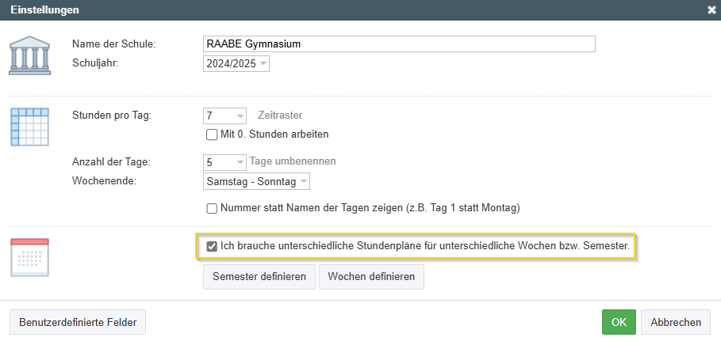
Task: Open the Zeitraster link
Action: click(x=280, y=116)
